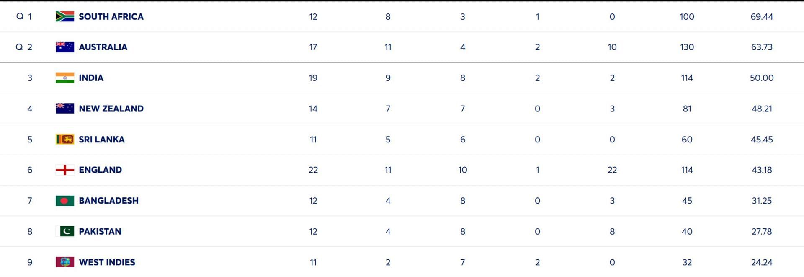Open the WEST INDIES team name
This screenshot has height=277, width=804.
(107, 262)
